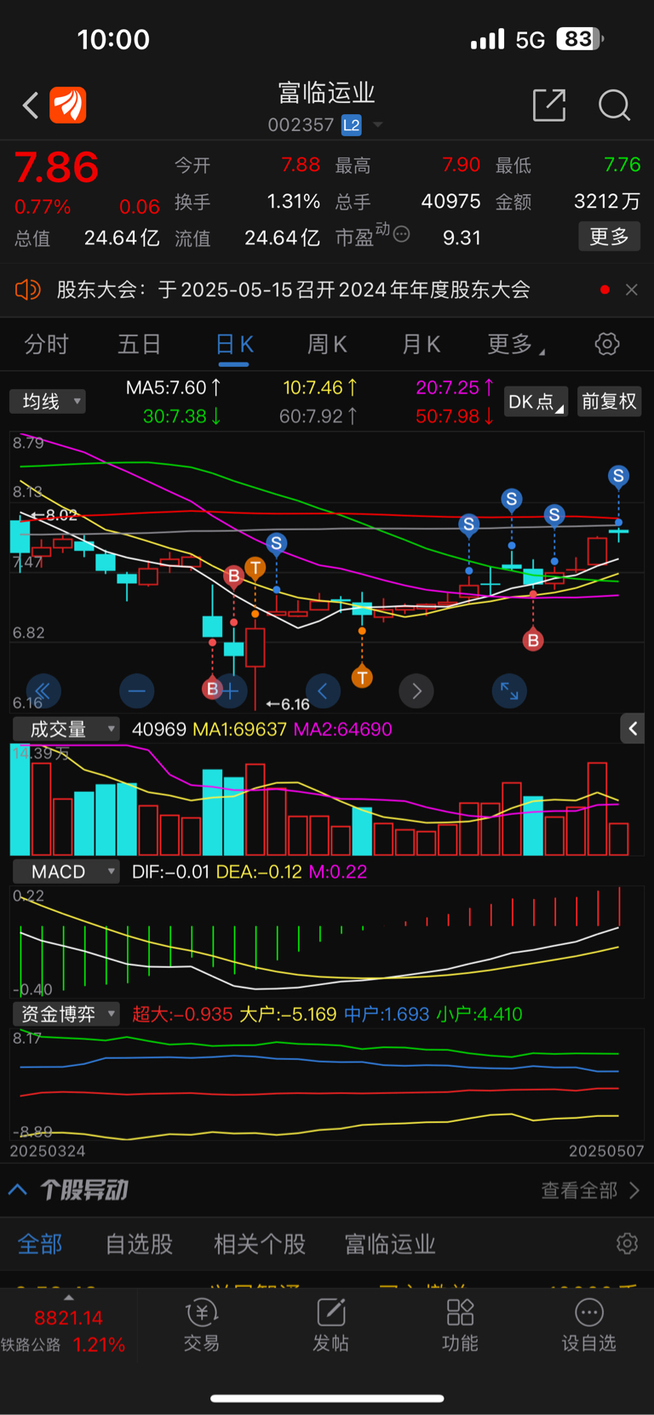Move chart right with arrow button

pyautogui.click(x=416, y=690)
